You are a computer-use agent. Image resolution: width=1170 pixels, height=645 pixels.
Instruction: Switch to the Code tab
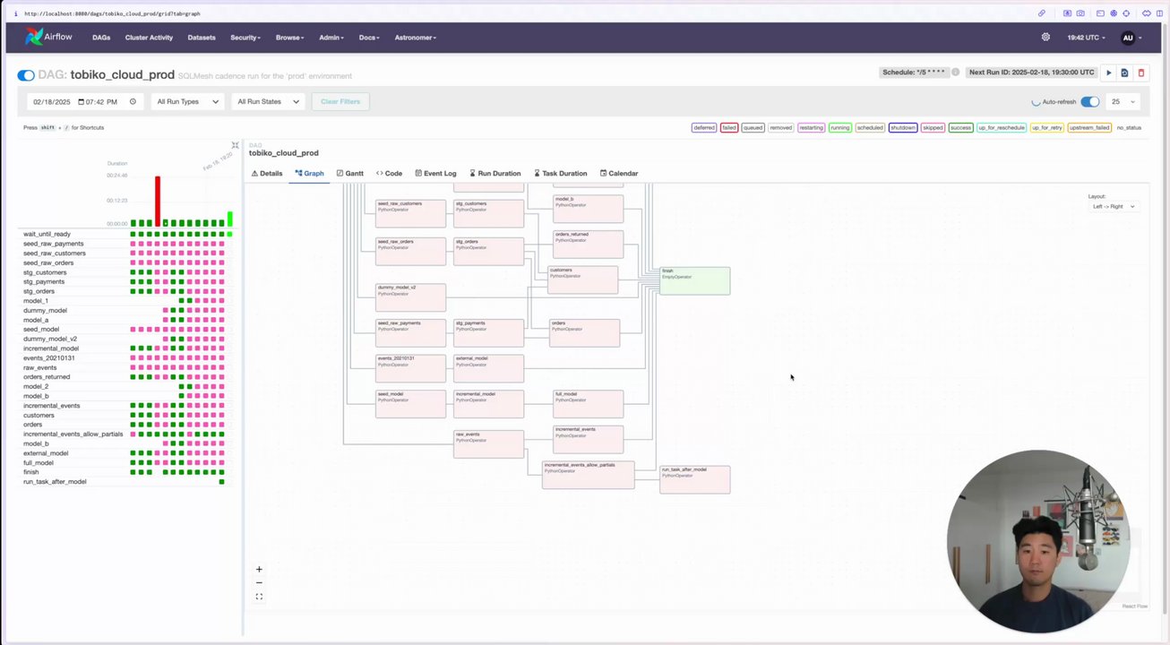coord(389,173)
